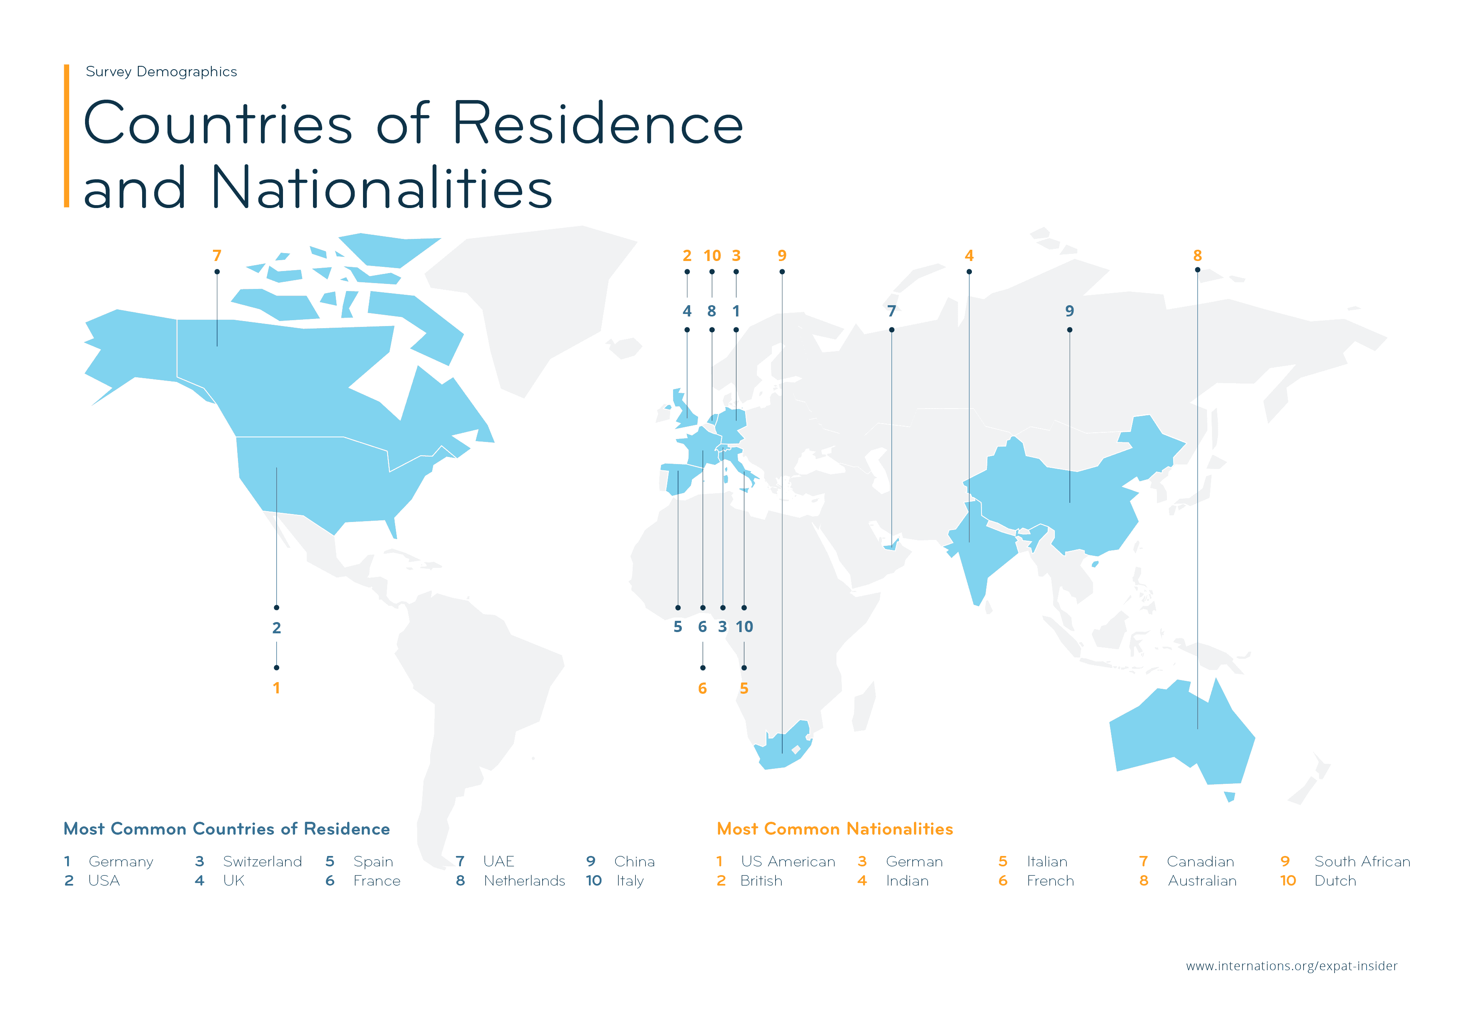Click the Germany legend entry
1462x1034 pixels.
[120, 861]
